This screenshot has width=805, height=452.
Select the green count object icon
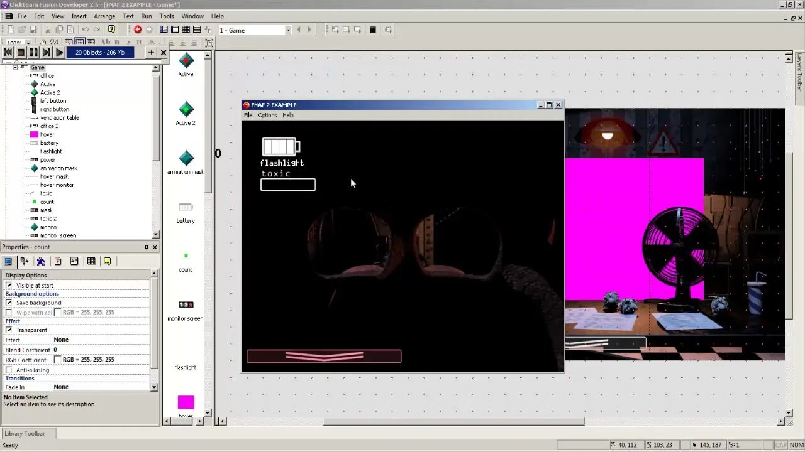[x=186, y=256]
